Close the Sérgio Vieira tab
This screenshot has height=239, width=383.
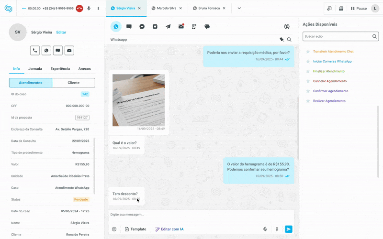(139, 8)
